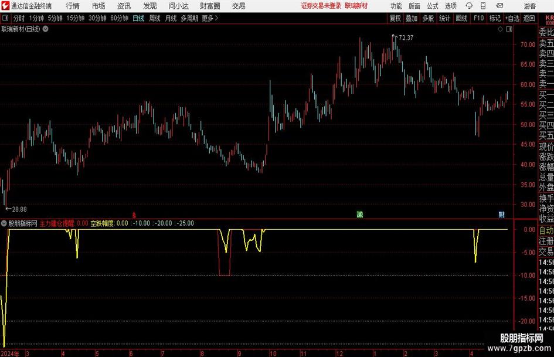
Task: Open the 多周期 multi-period view
Action: (x=189, y=18)
